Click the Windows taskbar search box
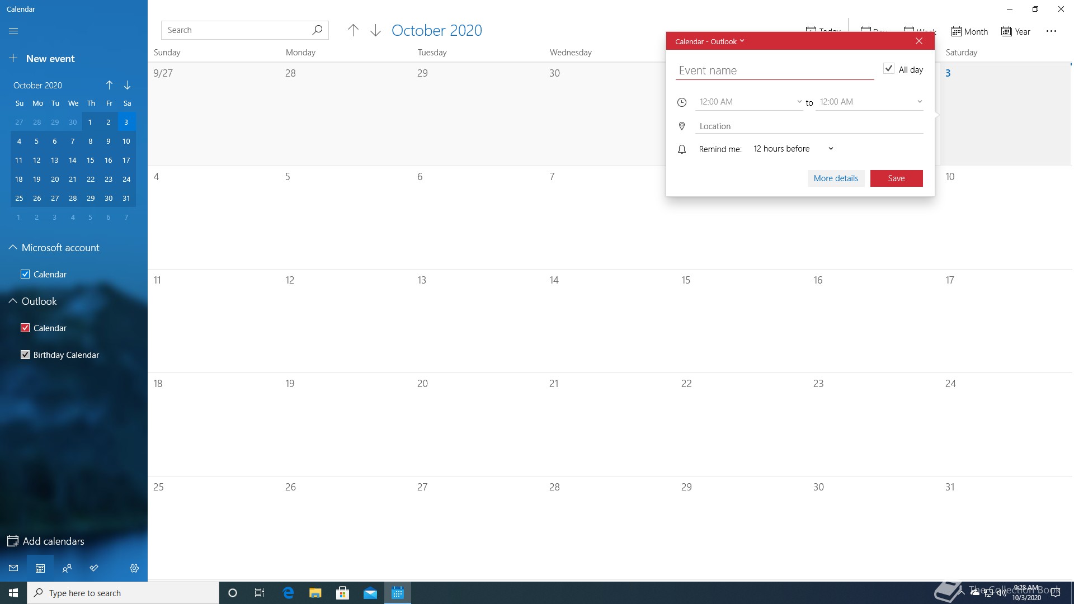 click(x=123, y=593)
